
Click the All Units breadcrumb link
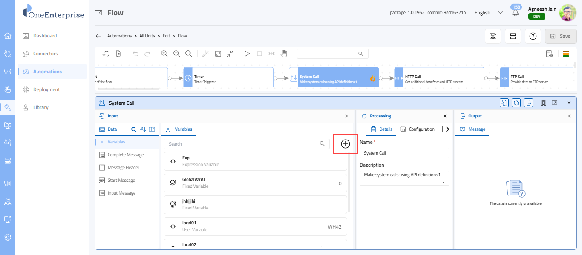(x=147, y=36)
